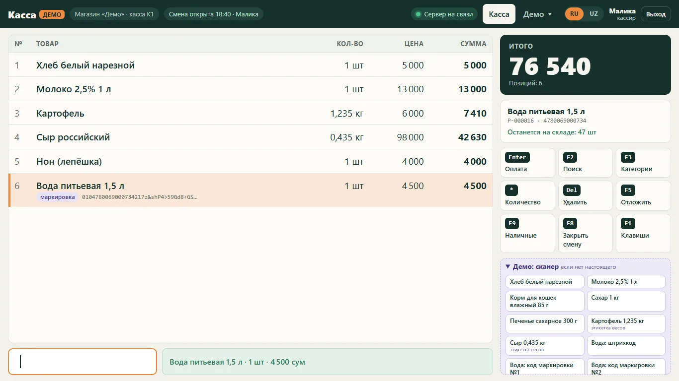Screen dimensions: 679x381
Task: Focus the barcode input field
Action: point(83,362)
